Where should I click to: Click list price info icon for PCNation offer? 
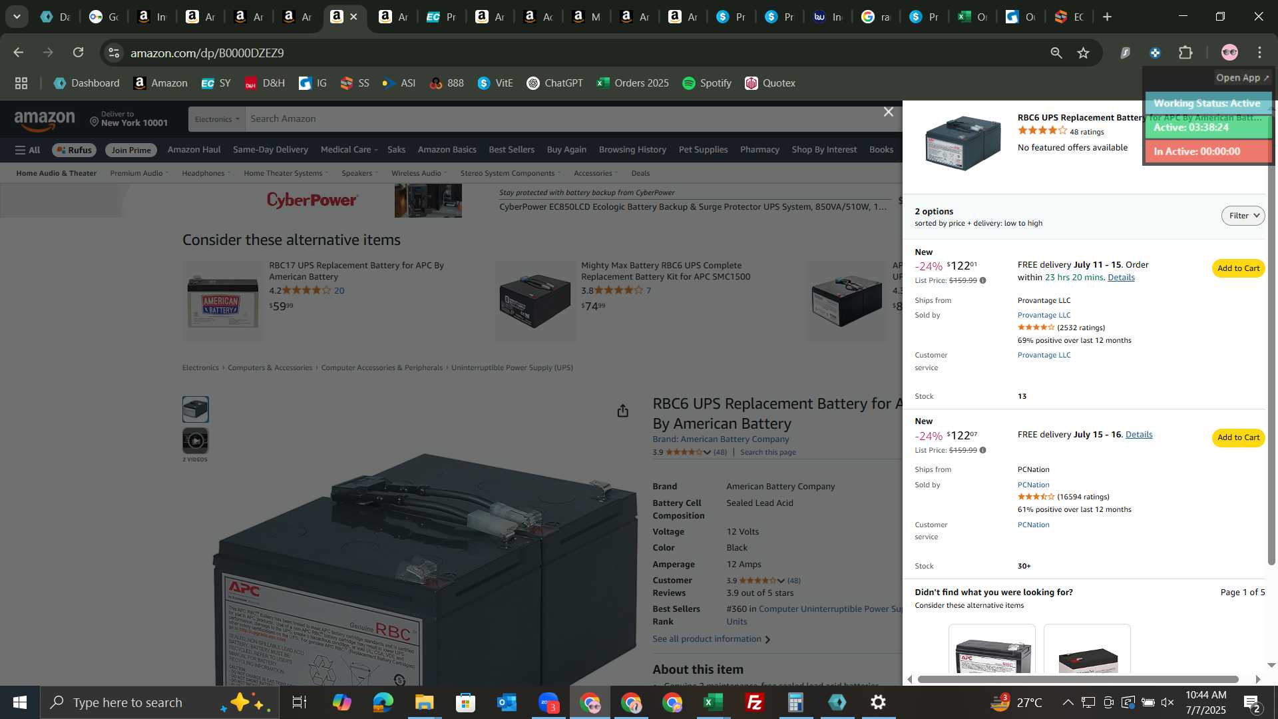tap(983, 450)
